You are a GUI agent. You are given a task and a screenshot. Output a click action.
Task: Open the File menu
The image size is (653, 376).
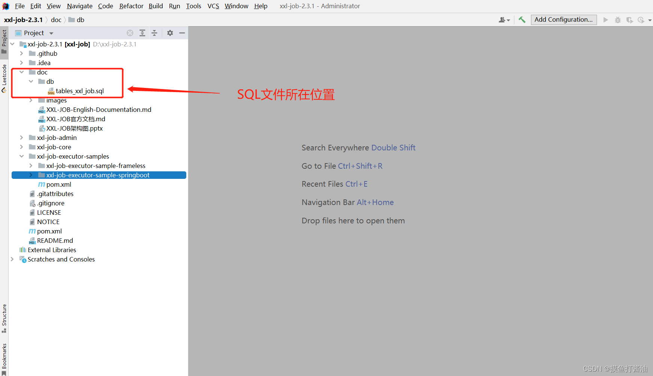click(x=19, y=6)
